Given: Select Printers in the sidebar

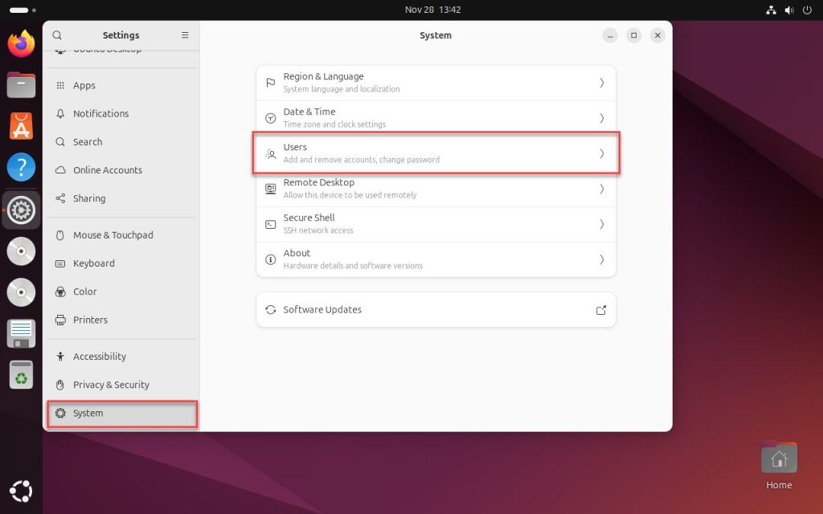Looking at the screenshot, I should (x=122, y=320).
